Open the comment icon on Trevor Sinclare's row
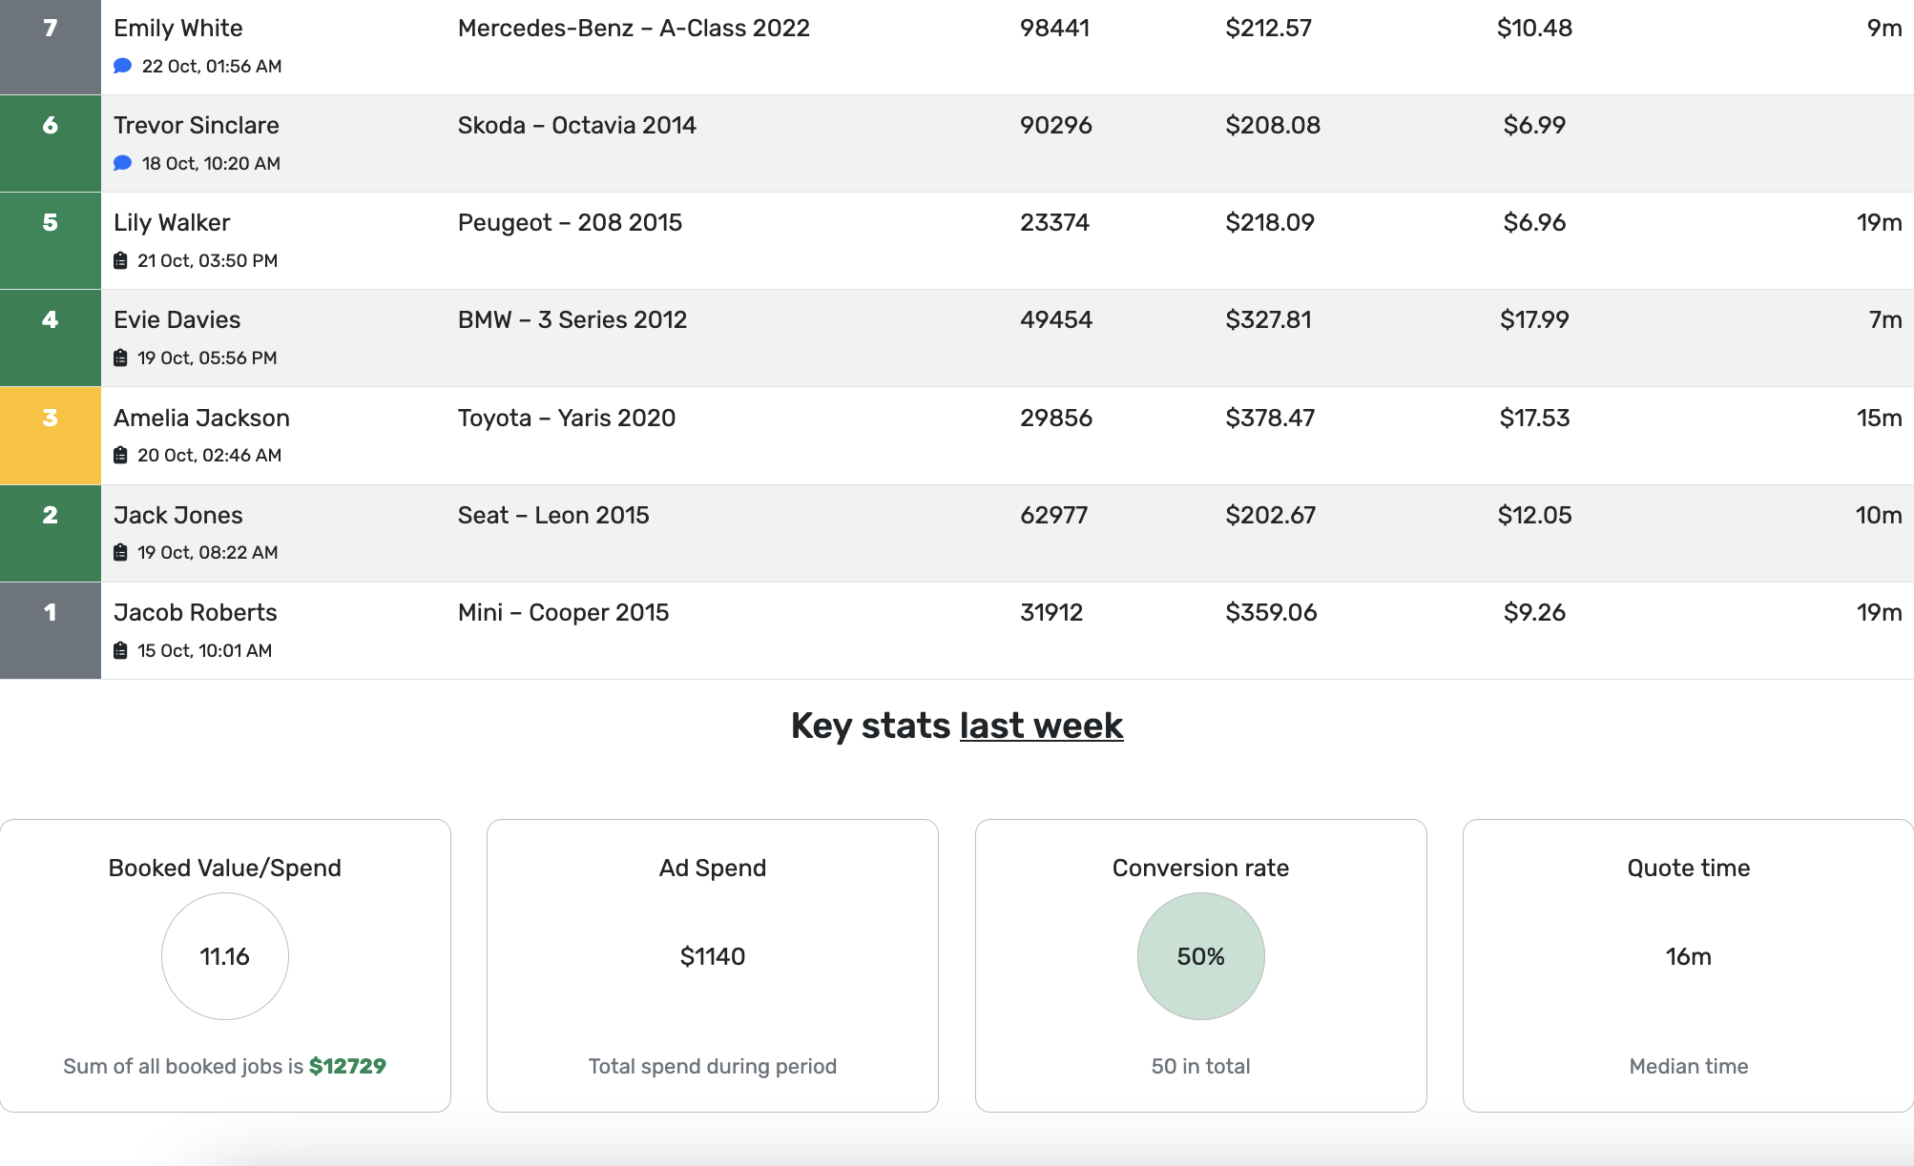The image size is (1914, 1166). tap(121, 162)
